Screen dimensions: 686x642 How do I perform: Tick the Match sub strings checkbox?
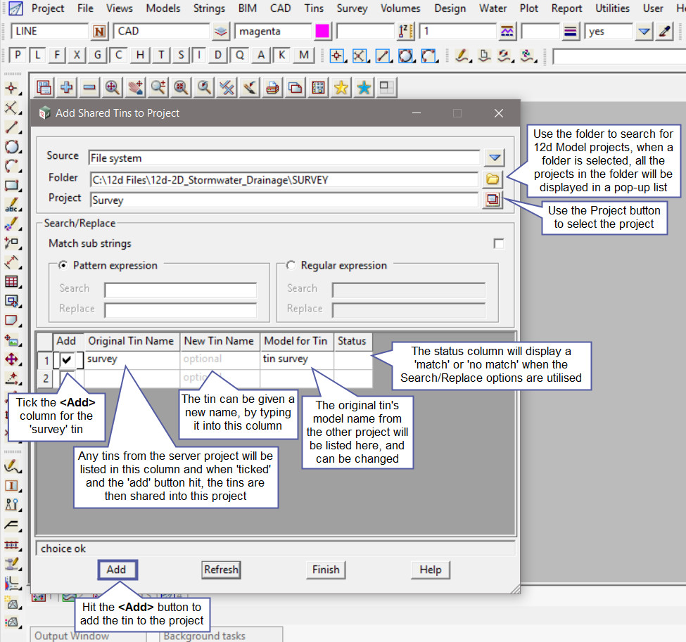(x=499, y=243)
